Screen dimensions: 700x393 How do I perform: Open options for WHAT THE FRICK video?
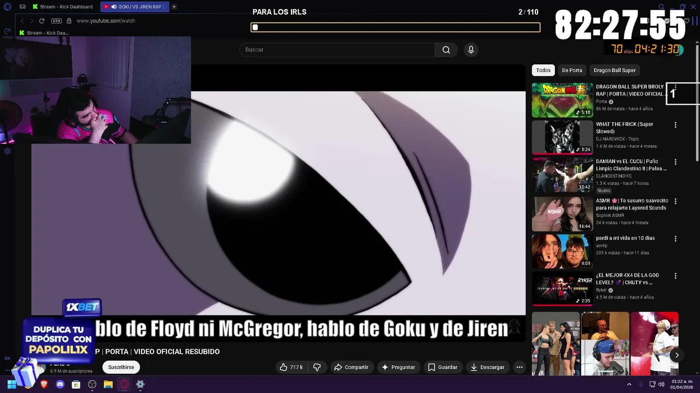[x=675, y=125]
